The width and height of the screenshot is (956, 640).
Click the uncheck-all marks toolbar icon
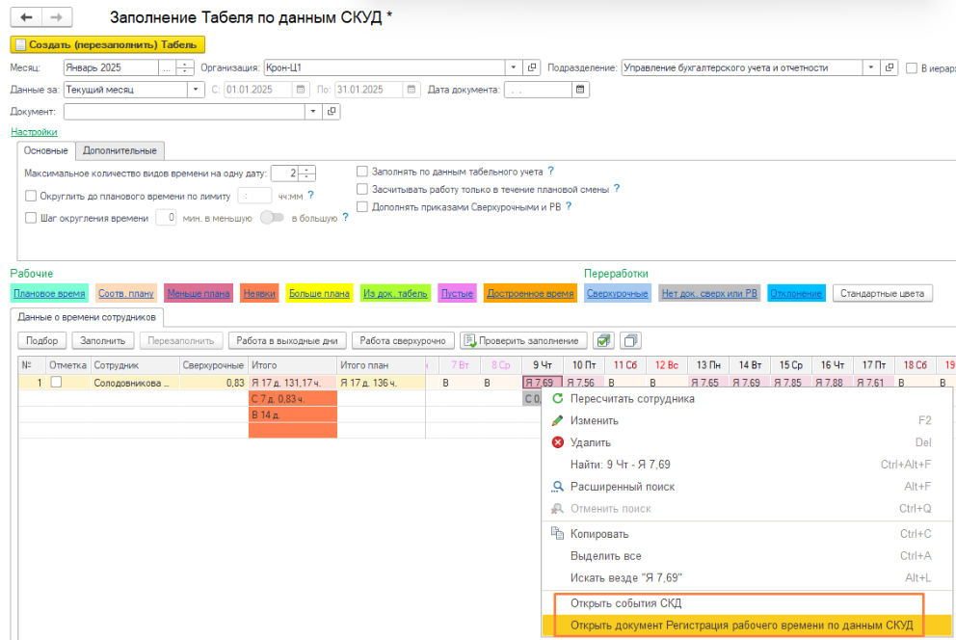pyautogui.click(x=631, y=340)
